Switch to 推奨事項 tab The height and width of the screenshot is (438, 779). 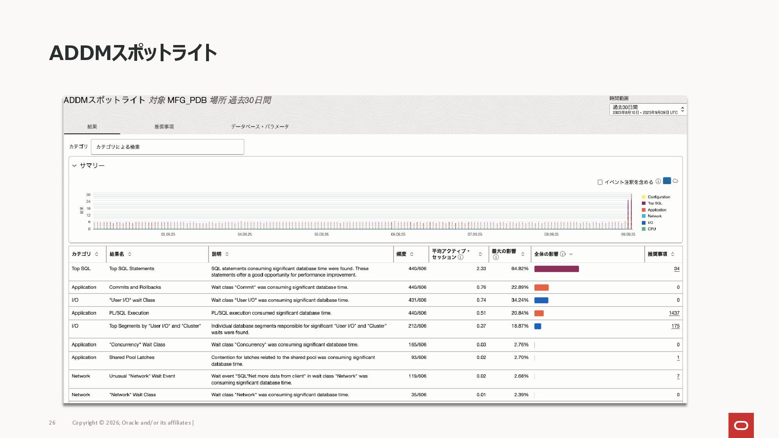point(164,127)
